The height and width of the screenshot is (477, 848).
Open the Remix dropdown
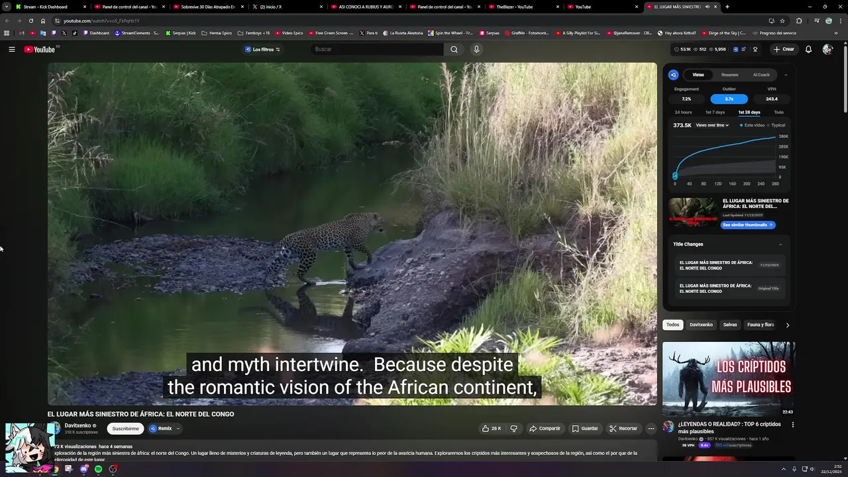tap(164, 429)
